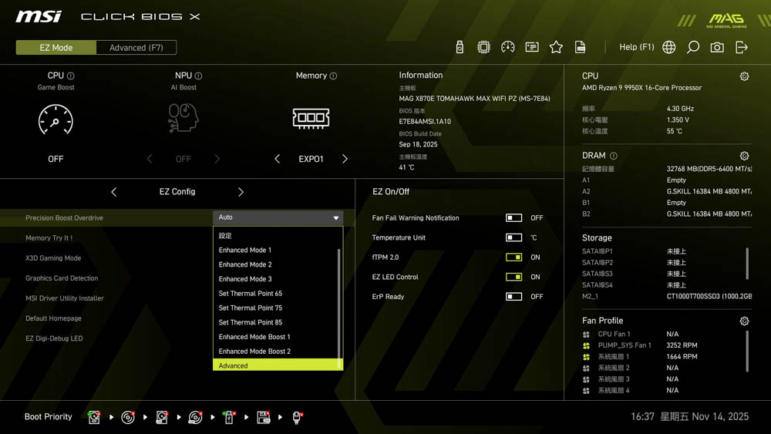Select Enhanced Mode Boost 1 option
Viewport: 771px width, 434px height.
(x=254, y=337)
